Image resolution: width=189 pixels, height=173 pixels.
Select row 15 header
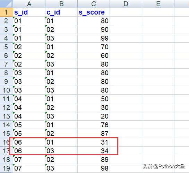tap(6, 133)
